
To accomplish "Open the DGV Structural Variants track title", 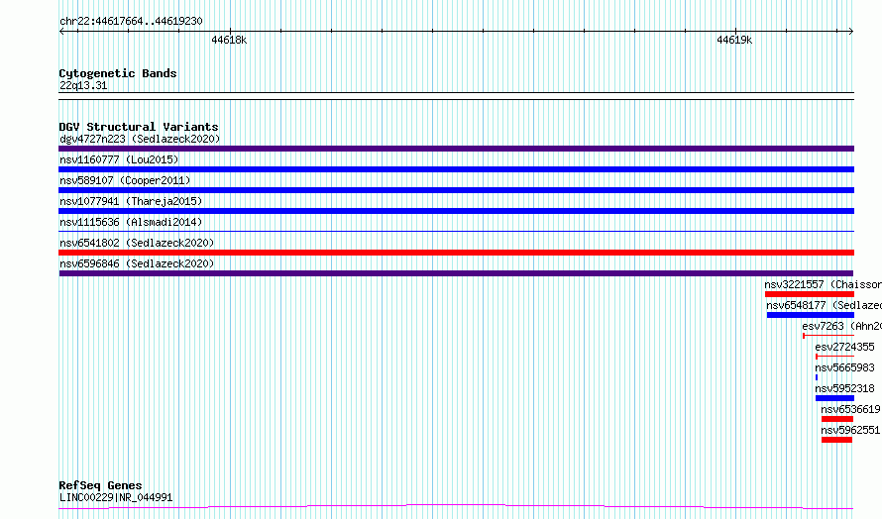I will coord(139,127).
